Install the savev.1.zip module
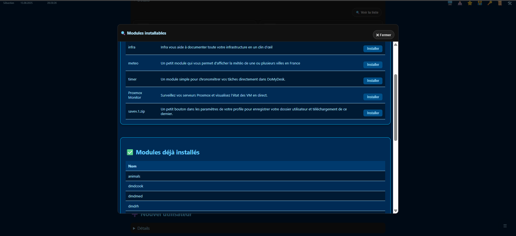 373,113
